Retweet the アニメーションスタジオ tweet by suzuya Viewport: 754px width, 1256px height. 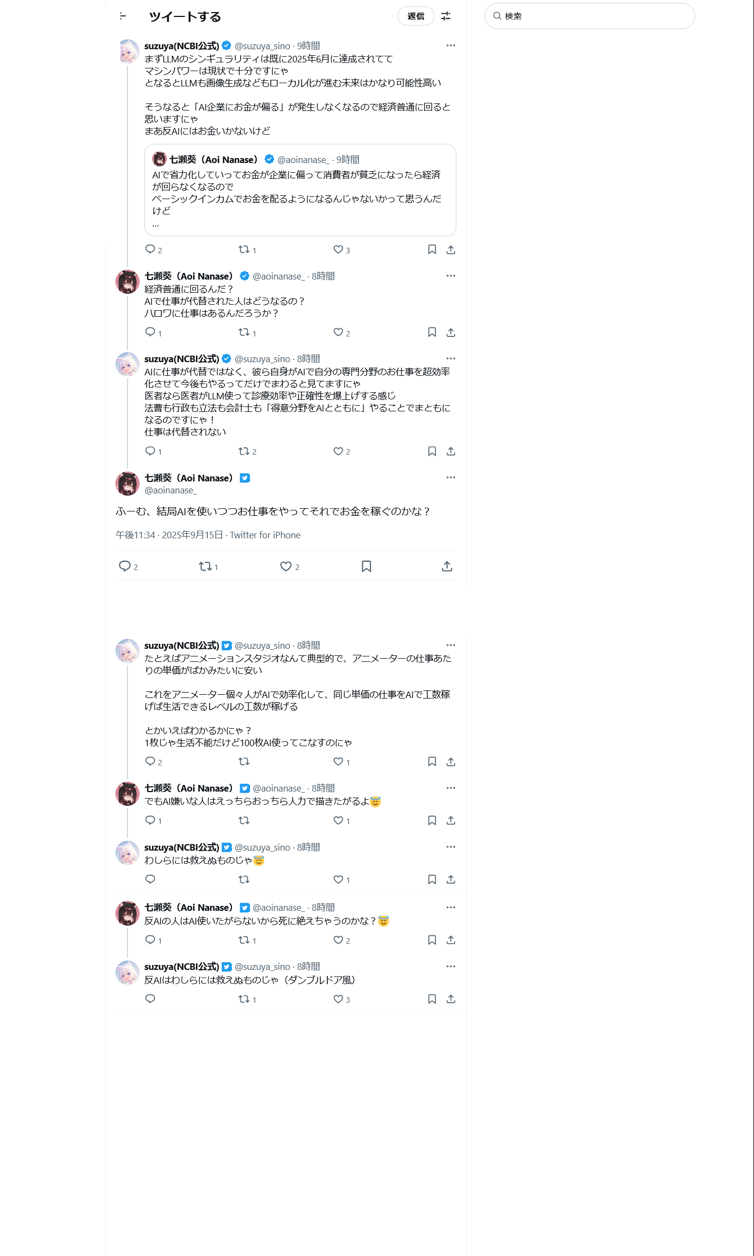tap(244, 761)
